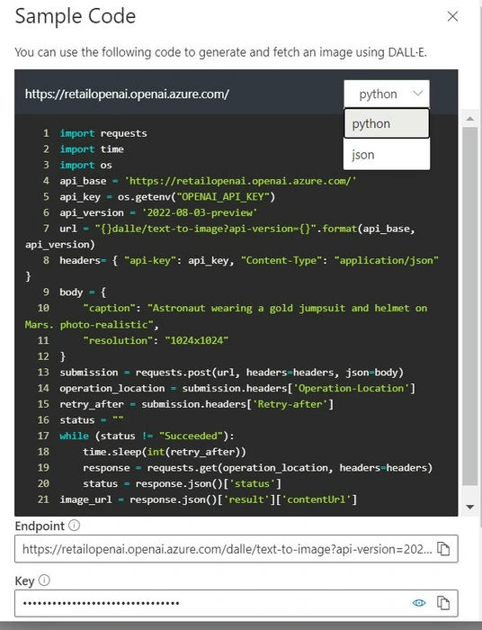Click the image_url assignment on line 21

tap(209, 499)
